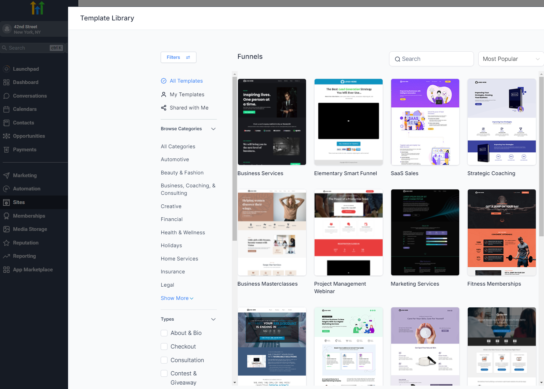Screen dimensions: 544x389
Task: Click the Calendars icon in sidebar
Action: coord(6,109)
